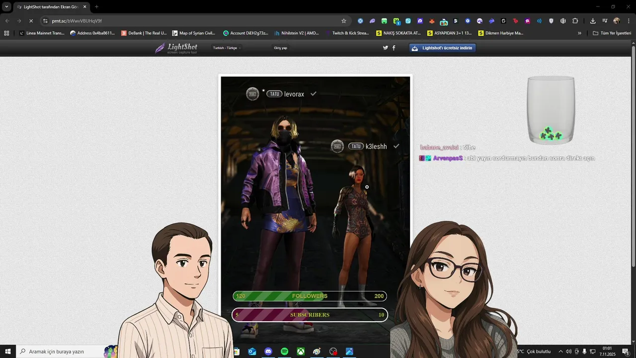Screen dimensions: 636x358
Task: Open Nihilstein V2 | AMD... bookmark
Action: 297,33
